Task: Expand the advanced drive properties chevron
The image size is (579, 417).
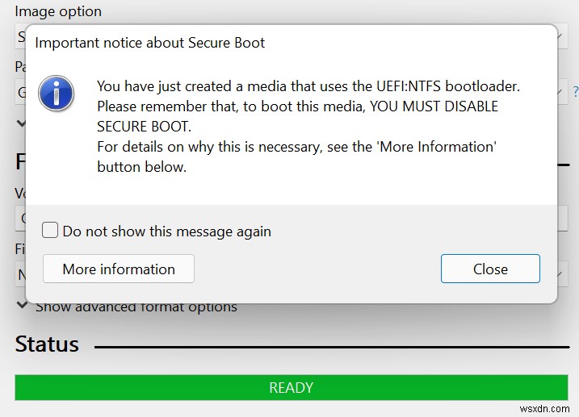Action: pos(21,123)
